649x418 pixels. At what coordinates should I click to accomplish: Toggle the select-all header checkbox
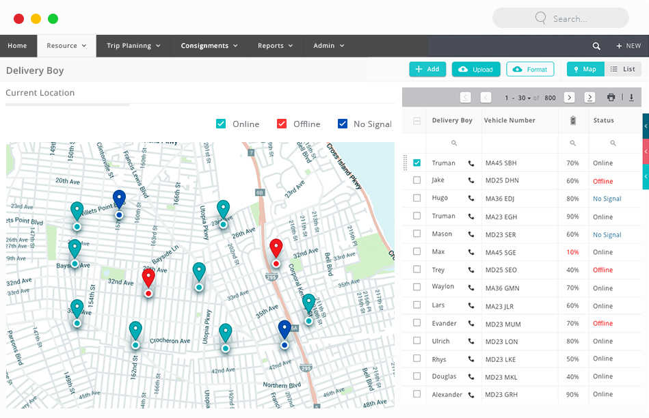coord(416,121)
